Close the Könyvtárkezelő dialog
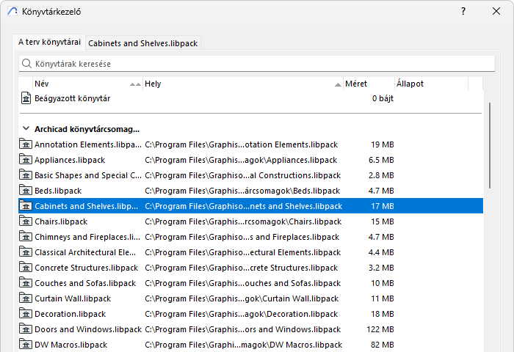The height and width of the screenshot is (352, 514). [496, 12]
